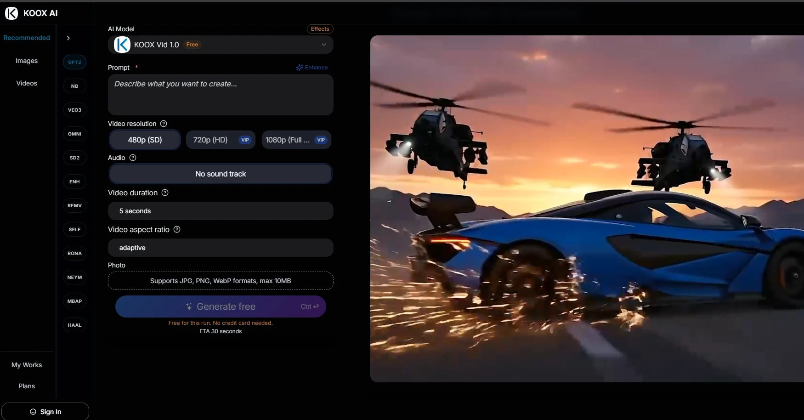Click Enhance prompt link
Viewport: 804px width, 420px height.
click(x=312, y=68)
